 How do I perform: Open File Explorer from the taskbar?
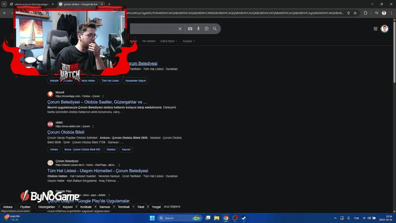coord(217,218)
